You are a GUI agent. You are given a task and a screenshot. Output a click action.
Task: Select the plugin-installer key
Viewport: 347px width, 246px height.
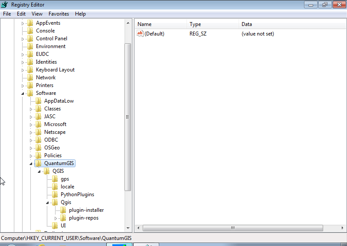click(x=86, y=210)
